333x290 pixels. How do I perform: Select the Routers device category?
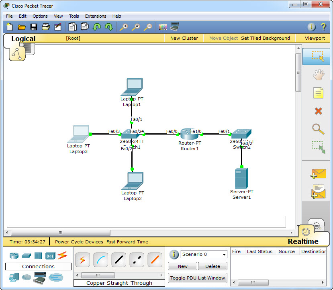tap(14, 255)
